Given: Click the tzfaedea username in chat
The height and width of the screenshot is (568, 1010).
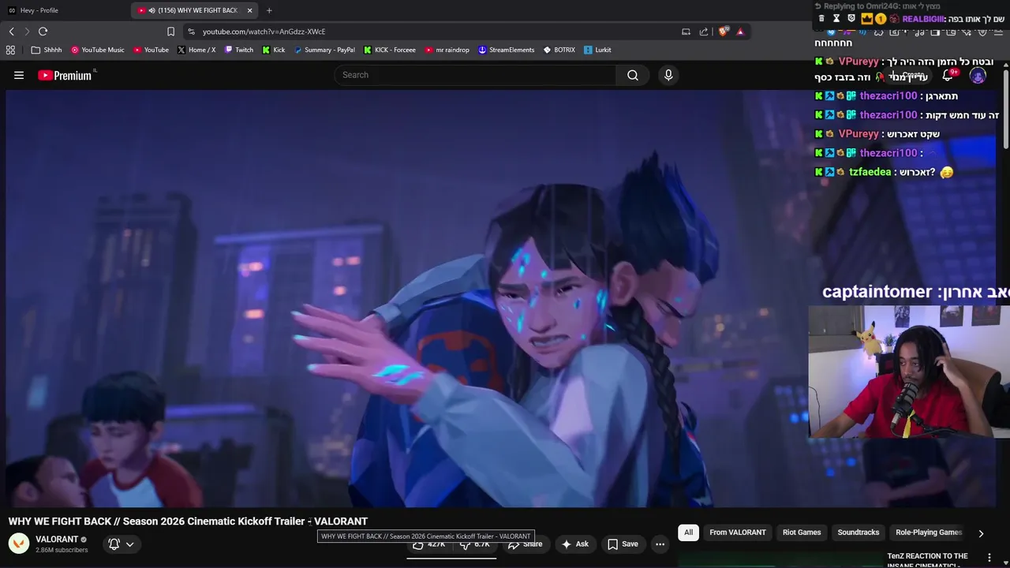Looking at the screenshot, I should click(x=870, y=172).
